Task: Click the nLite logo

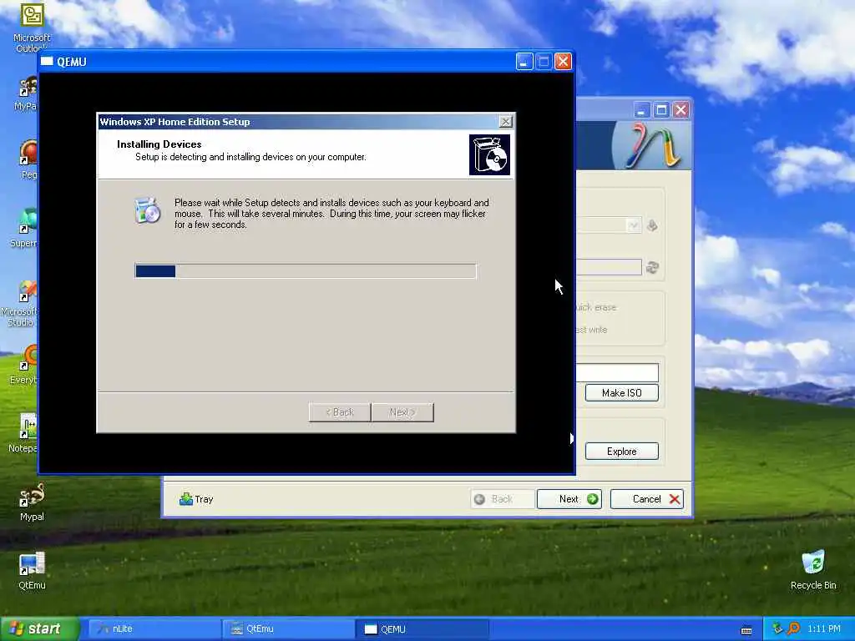Action: 651,145
